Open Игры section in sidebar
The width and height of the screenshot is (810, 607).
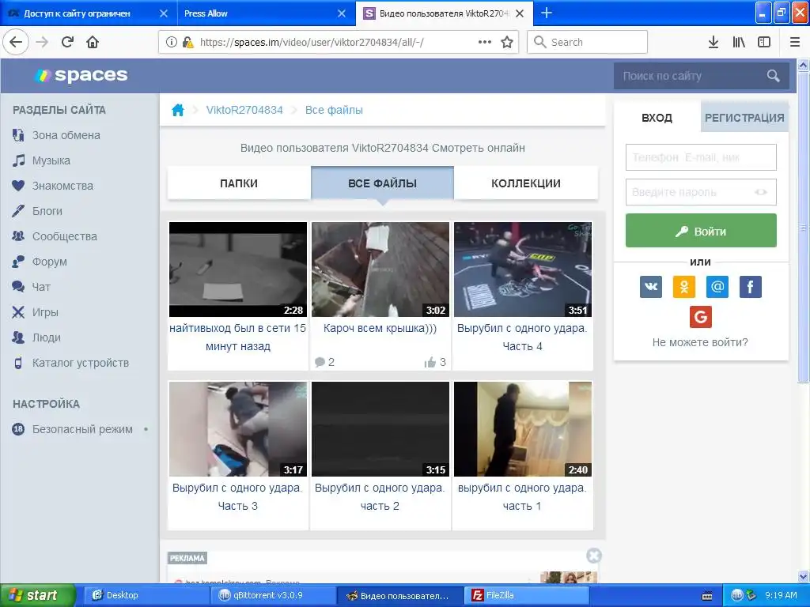tap(35, 312)
